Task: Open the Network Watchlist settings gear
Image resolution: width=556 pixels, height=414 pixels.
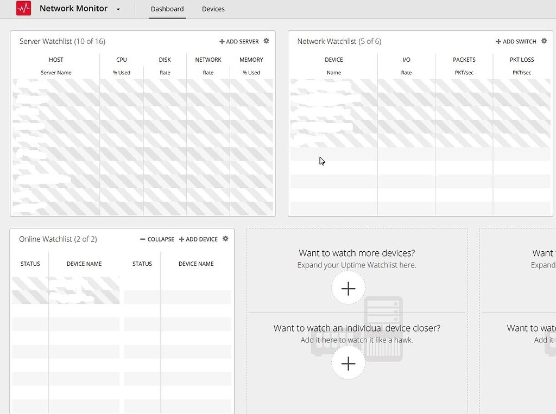Action: [x=544, y=40]
